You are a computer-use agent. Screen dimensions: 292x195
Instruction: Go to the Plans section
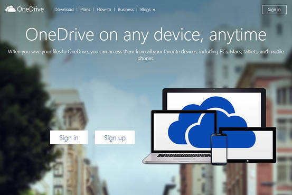85,10
